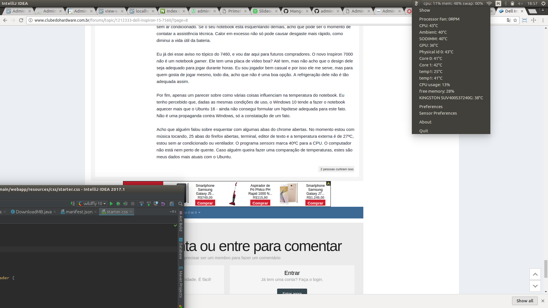Open the wildfly 10 run configuration dropdown

92,204
